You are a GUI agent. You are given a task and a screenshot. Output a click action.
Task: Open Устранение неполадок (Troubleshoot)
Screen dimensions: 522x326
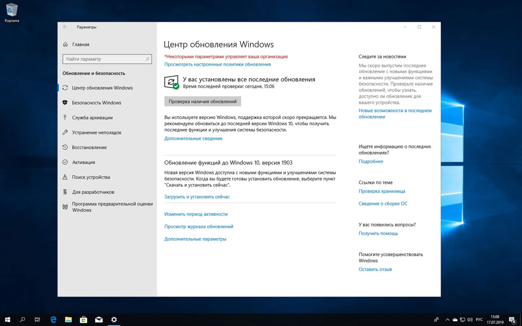pos(97,132)
